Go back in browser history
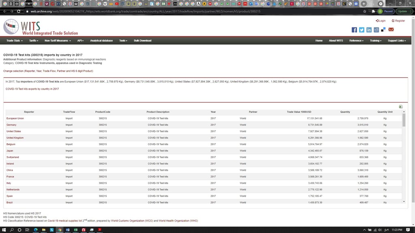 [5, 11]
